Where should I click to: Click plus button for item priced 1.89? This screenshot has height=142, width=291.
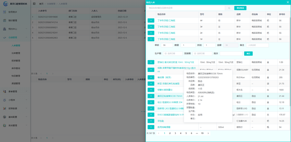tap(151, 62)
